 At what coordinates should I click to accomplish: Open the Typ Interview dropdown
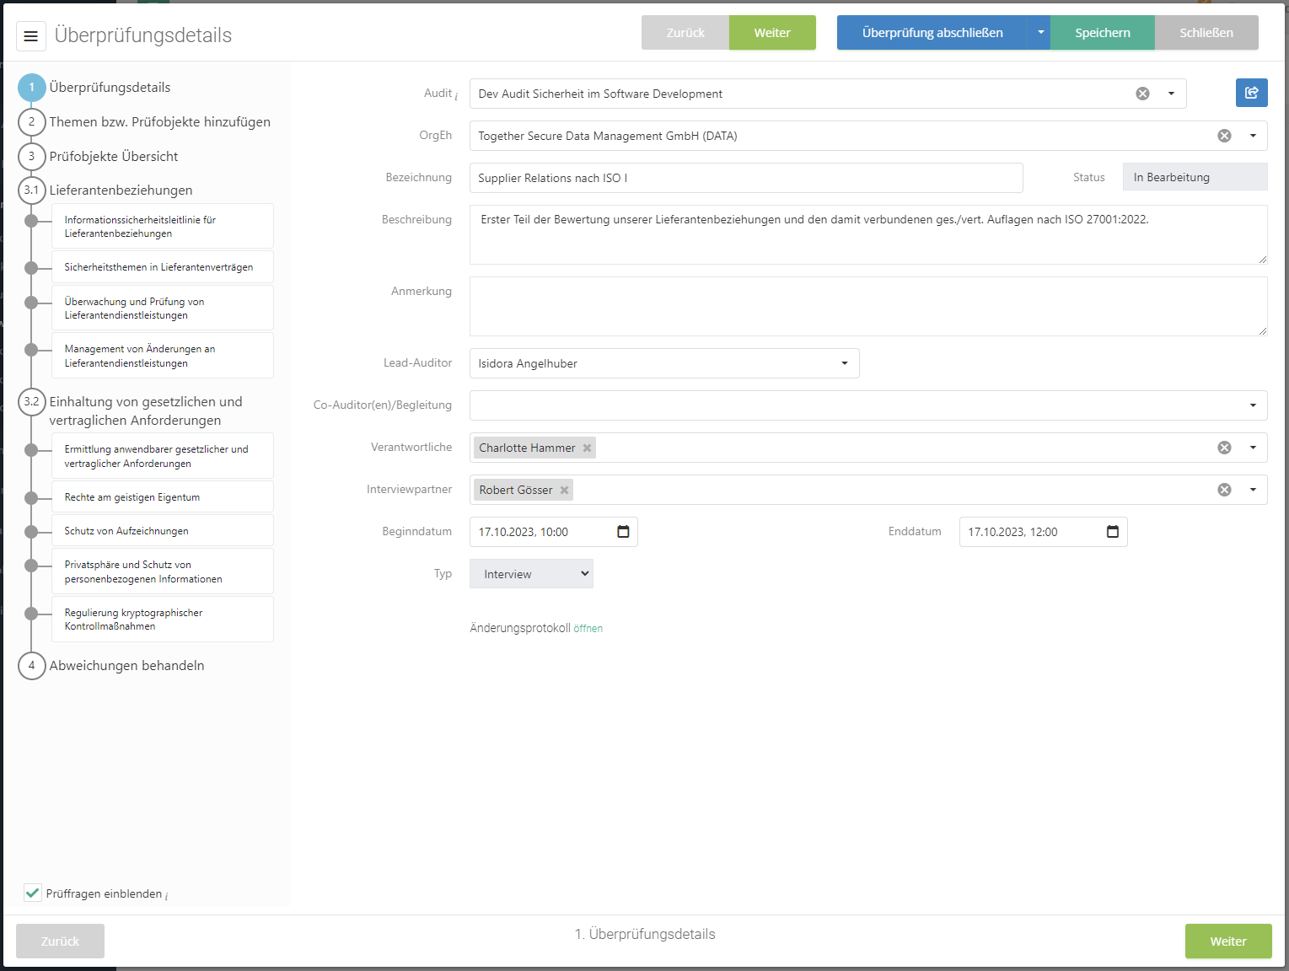point(531,574)
